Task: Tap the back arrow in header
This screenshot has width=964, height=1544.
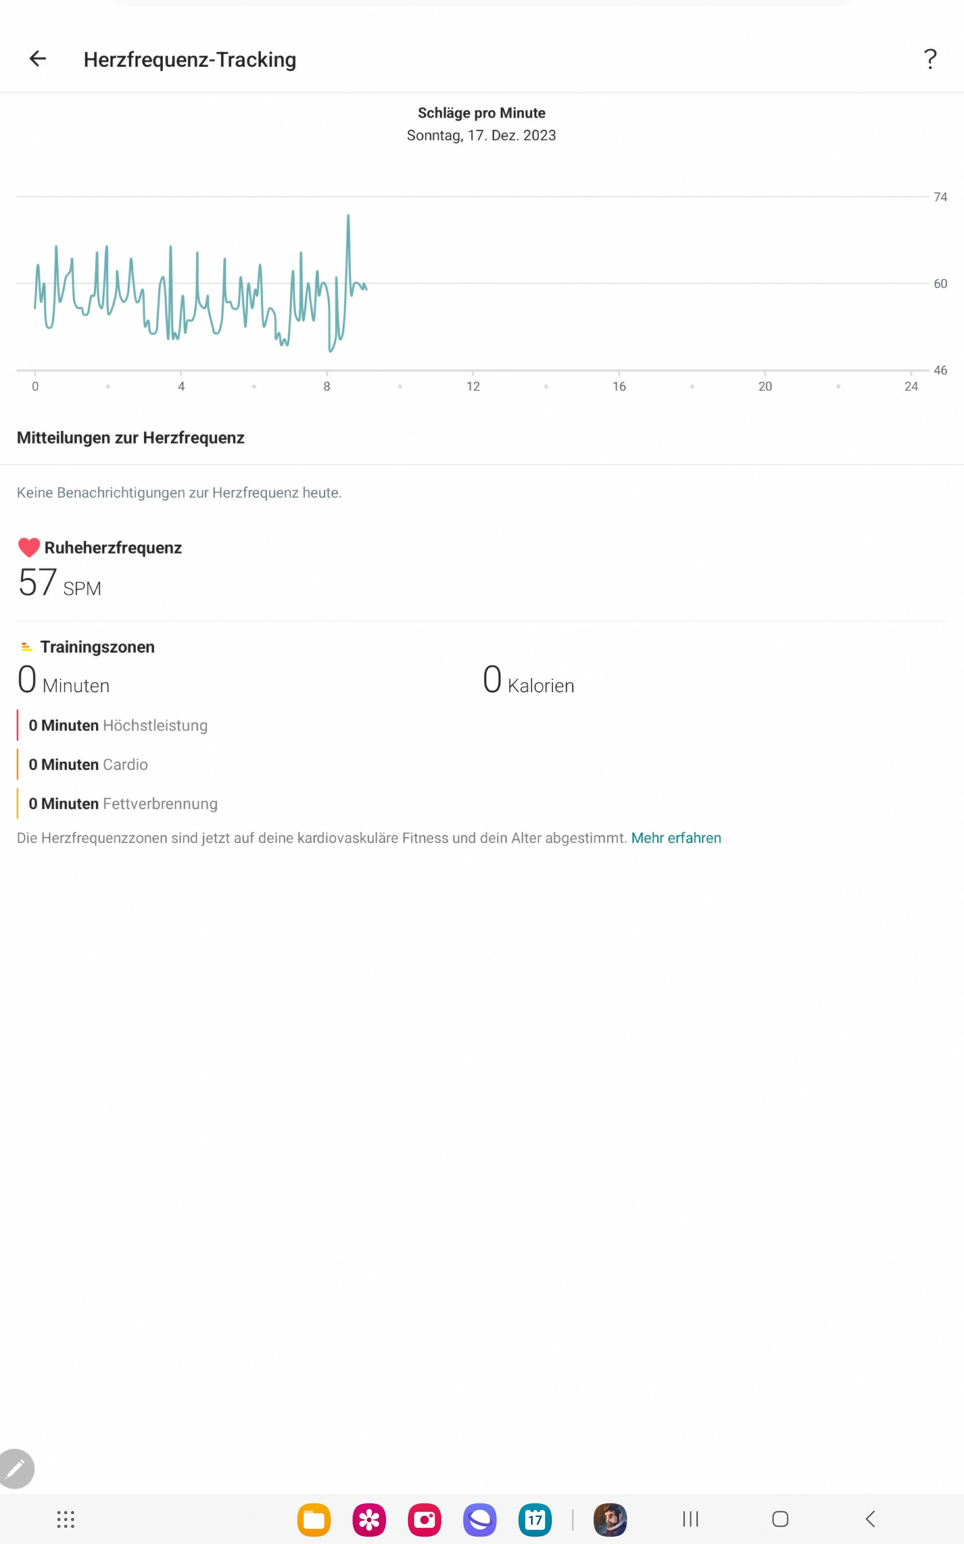Action: 38,58
